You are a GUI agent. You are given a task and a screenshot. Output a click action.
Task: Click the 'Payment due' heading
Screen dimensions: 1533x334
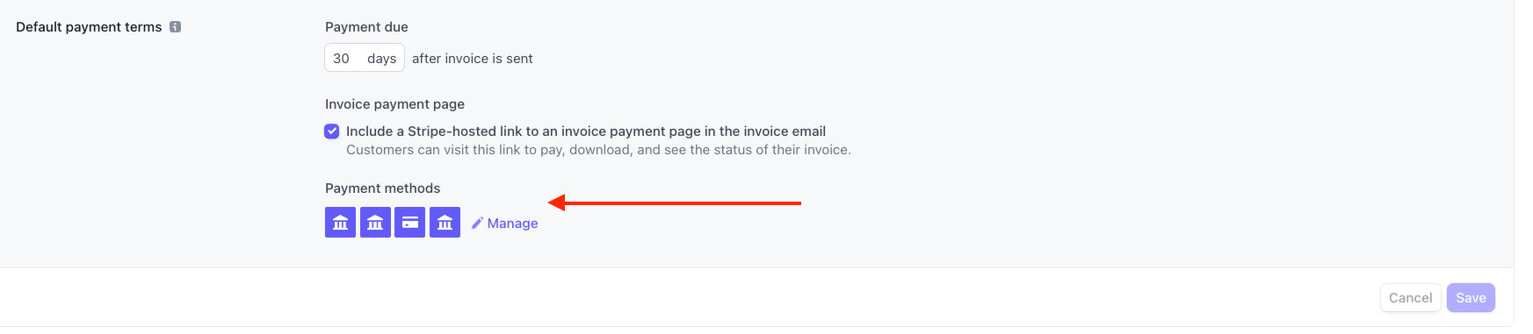(x=366, y=27)
